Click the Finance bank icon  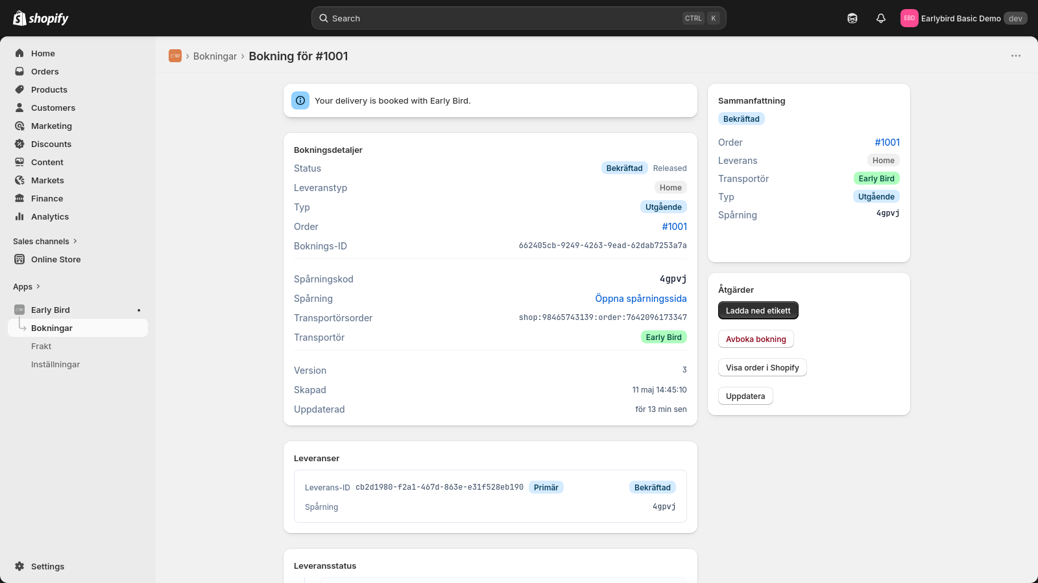tap(19, 198)
